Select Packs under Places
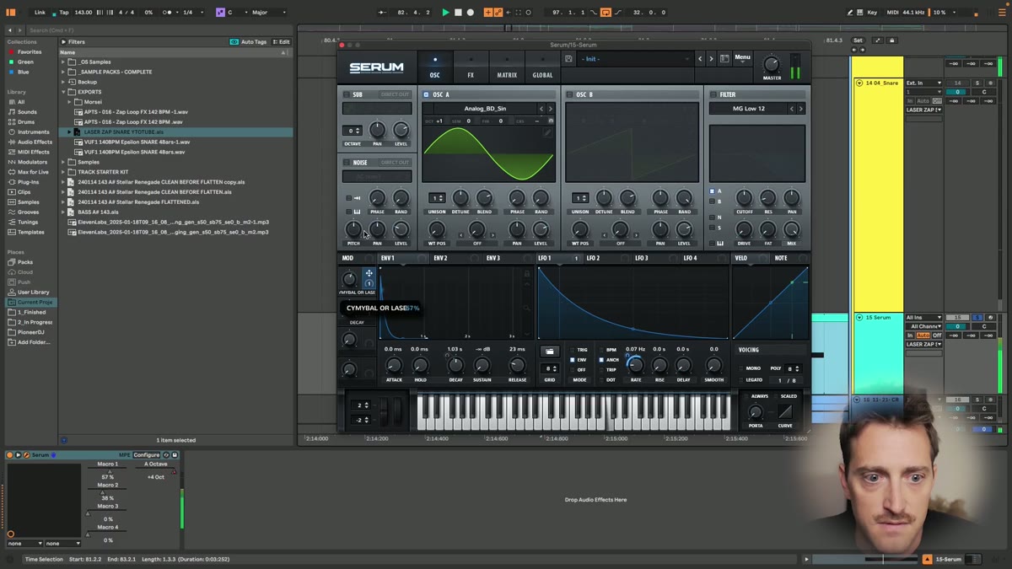Image resolution: width=1012 pixels, height=569 pixels. 25,262
